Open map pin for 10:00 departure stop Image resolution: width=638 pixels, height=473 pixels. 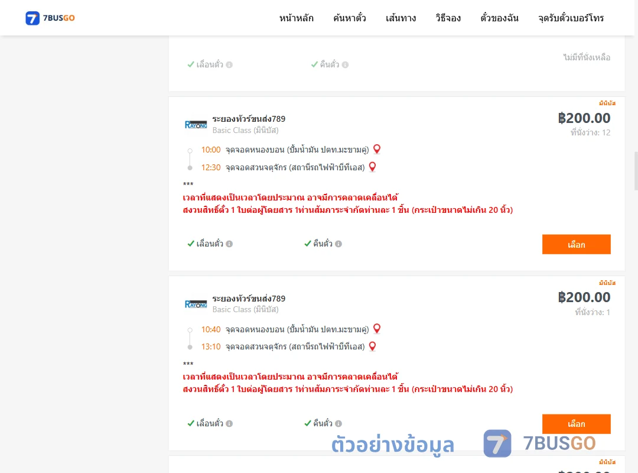(377, 149)
